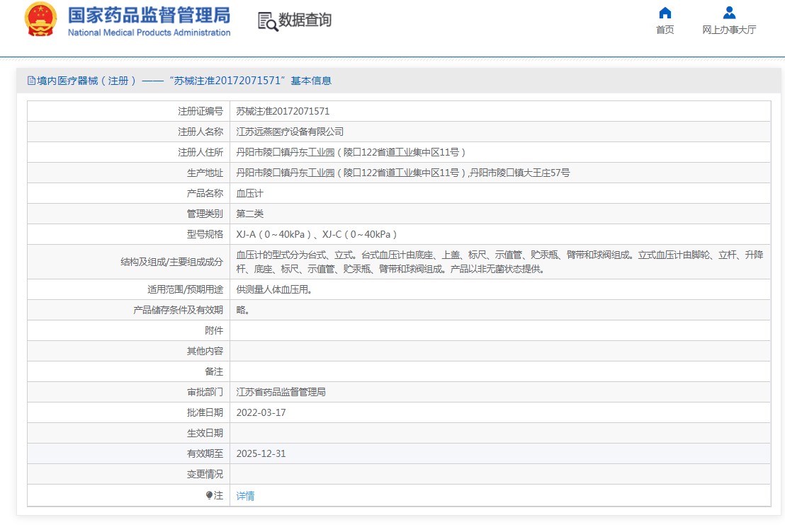Select the 生产地址 address value

[403, 173]
